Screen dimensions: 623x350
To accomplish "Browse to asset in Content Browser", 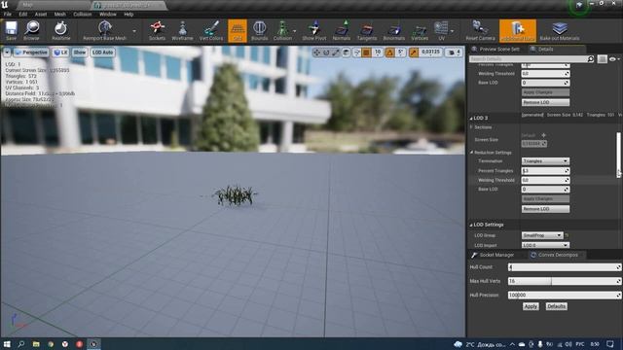I will 31,30.
